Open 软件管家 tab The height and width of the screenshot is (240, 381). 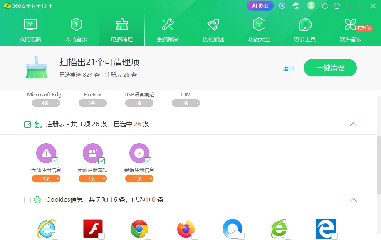351,30
